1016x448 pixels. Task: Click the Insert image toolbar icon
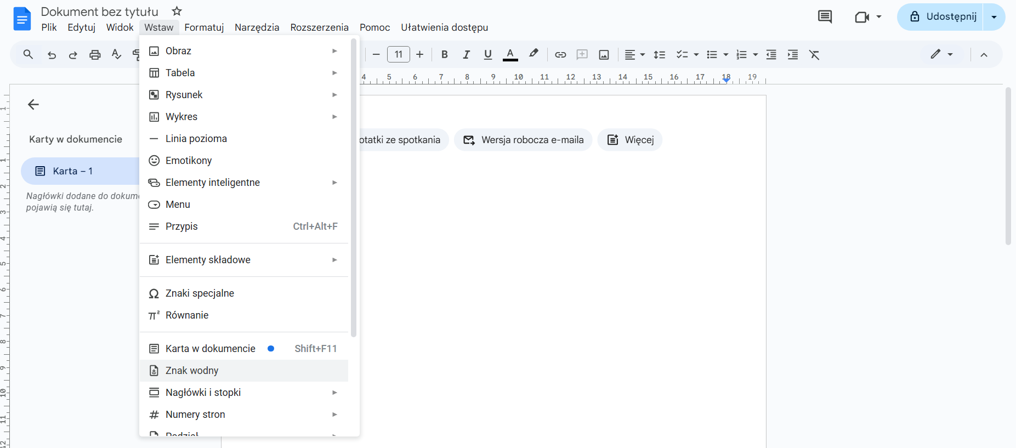coord(604,55)
